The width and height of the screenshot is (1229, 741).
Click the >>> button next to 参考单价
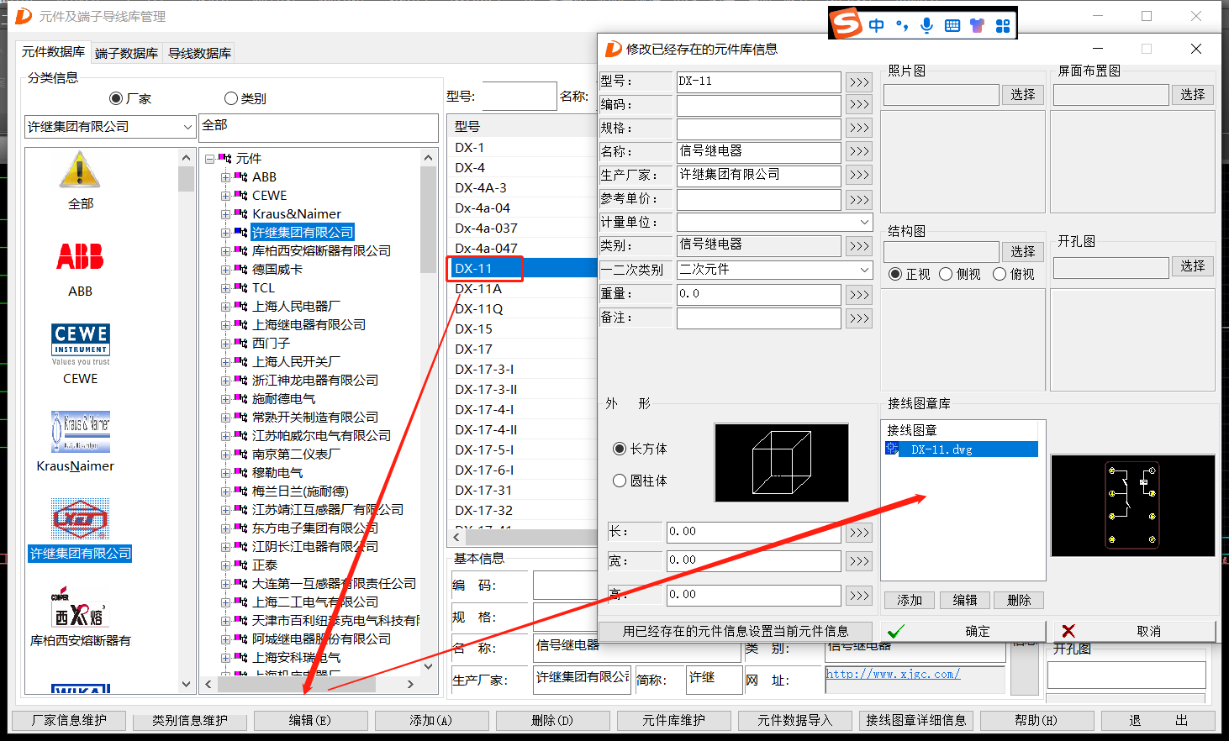pos(858,199)
